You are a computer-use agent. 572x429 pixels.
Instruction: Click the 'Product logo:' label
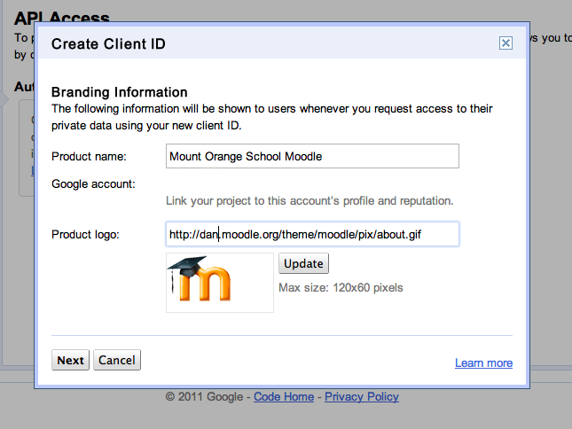85,234
